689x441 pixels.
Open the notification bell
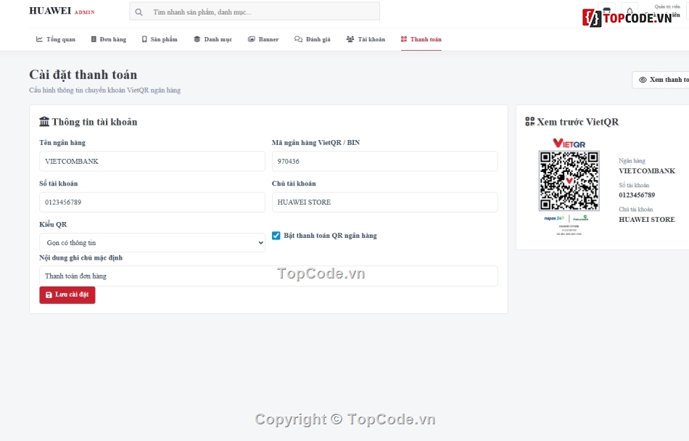(630, 11)
